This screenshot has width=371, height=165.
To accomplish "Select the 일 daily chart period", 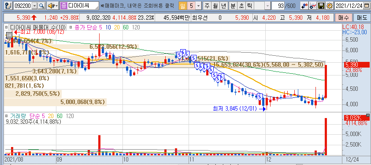I will pyautogui.click(x=183, y=6).
